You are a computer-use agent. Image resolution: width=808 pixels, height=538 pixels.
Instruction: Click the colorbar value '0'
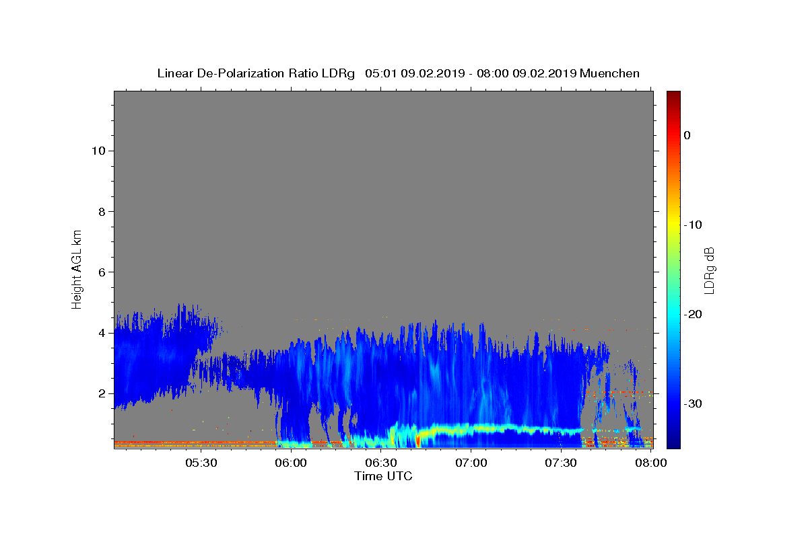(687, 135)
